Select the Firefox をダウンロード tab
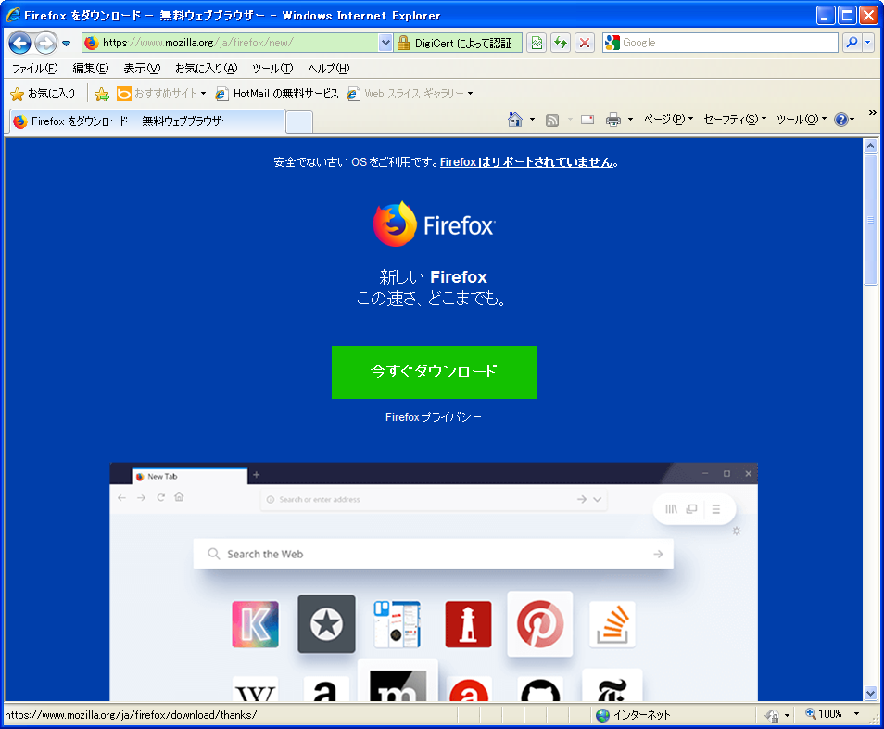 coord(145,121)
